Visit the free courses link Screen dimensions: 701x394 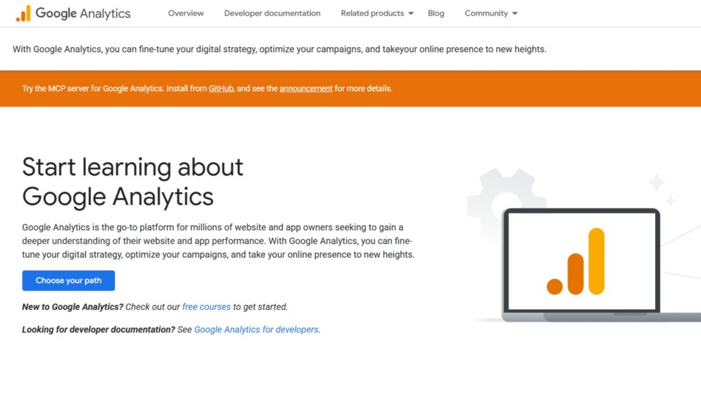tap(206, 306)
